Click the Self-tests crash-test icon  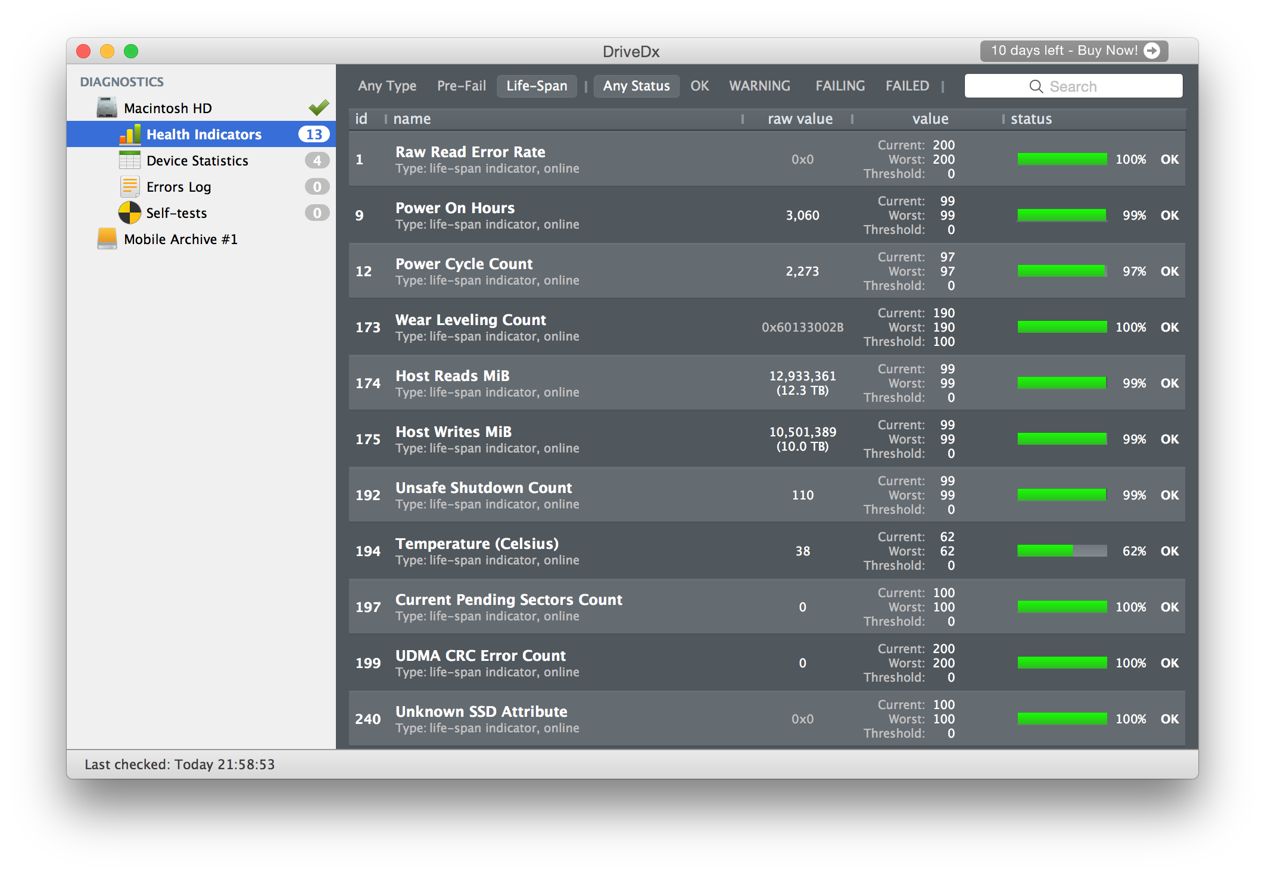click(x=130, y=213)
